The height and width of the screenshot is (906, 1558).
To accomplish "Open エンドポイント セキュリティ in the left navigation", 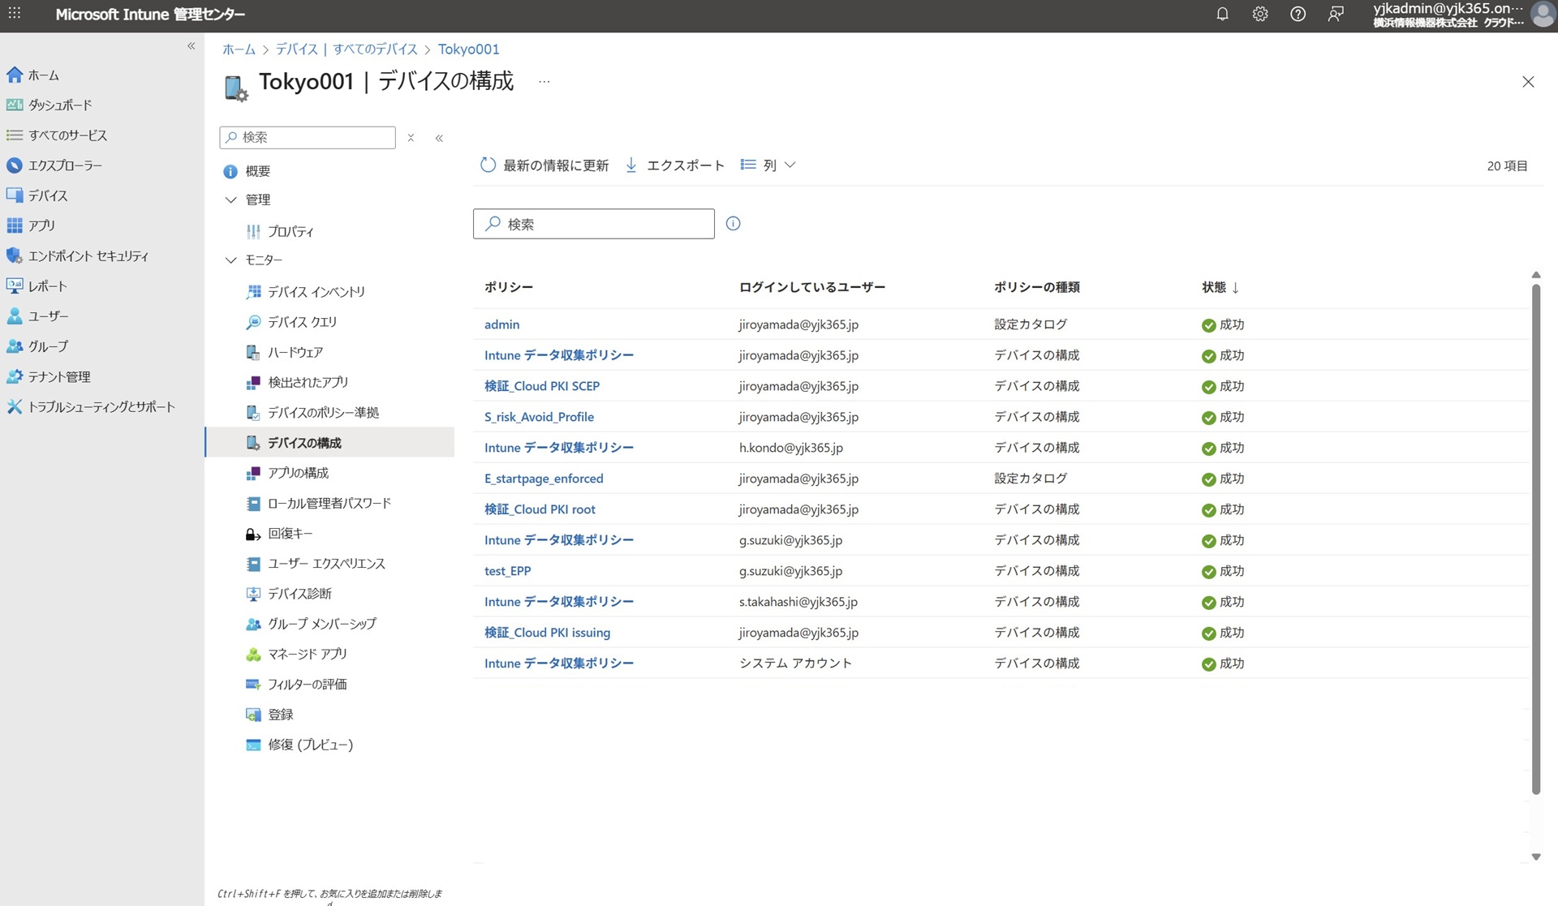I will 88,256.
